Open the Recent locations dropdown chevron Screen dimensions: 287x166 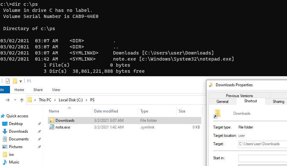pos(15,100)
